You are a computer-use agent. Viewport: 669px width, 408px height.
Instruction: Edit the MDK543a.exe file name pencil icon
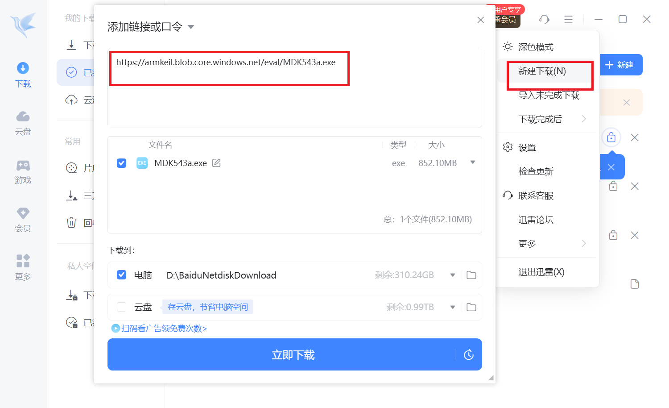(x=216, y=163)
